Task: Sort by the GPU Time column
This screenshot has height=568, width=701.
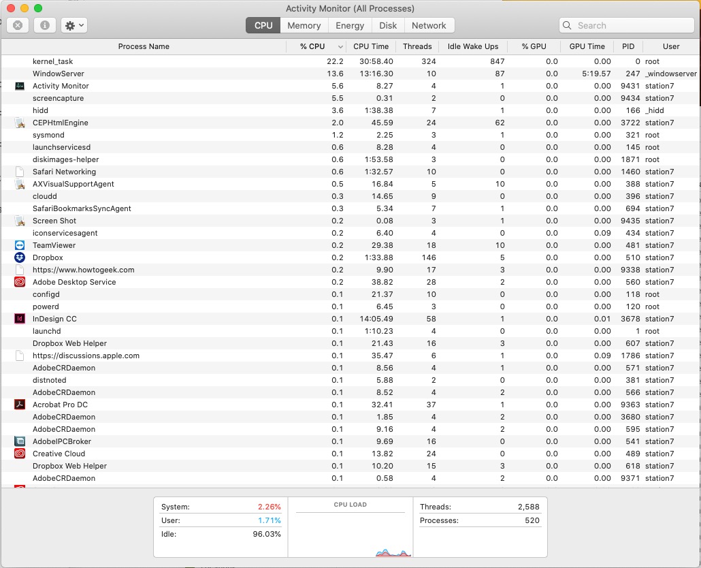Action: pos(587,46)
